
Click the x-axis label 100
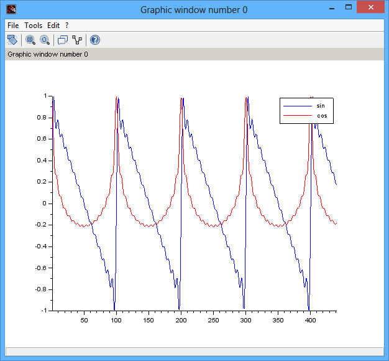pyautogui.click(x=116, y=321)
